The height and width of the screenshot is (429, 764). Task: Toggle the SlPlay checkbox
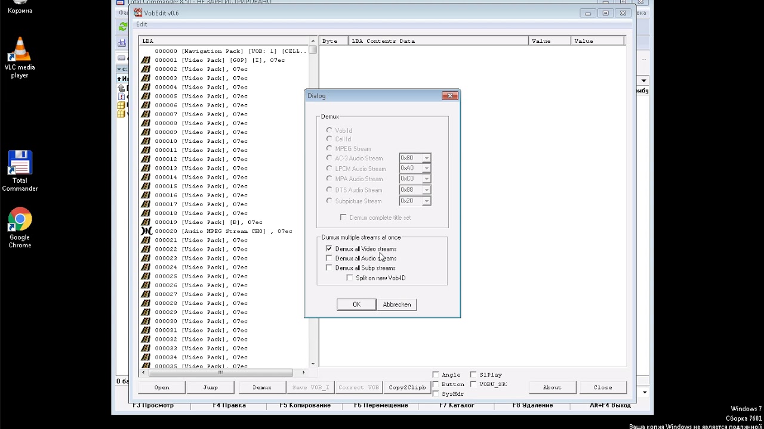pyautogui.click(x=473, y=374)
